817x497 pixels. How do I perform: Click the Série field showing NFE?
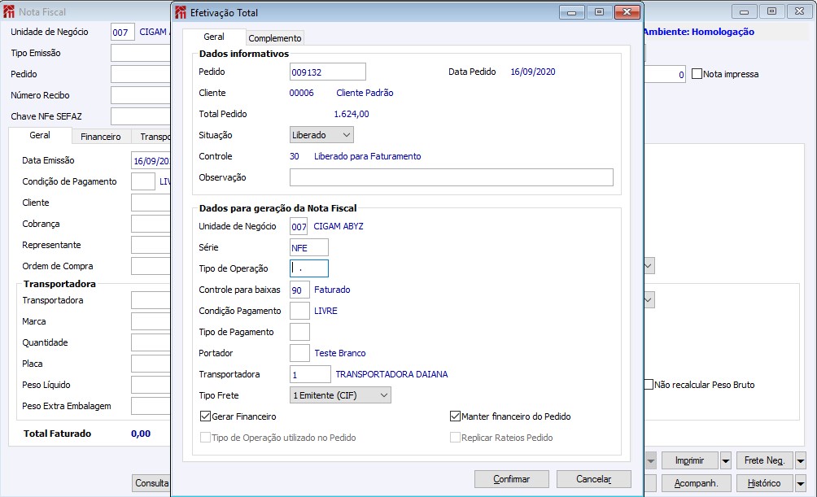pyautogui.click(x=309, y=247)
